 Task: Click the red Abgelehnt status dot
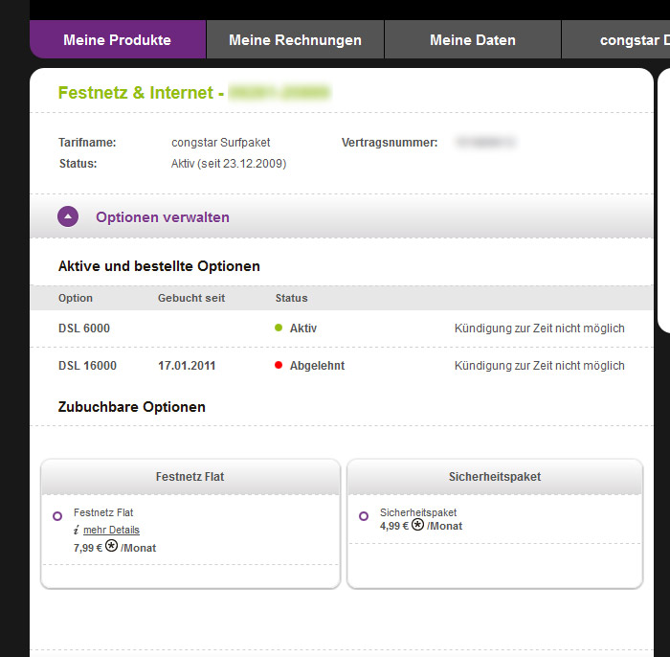(x=279, y=366)
